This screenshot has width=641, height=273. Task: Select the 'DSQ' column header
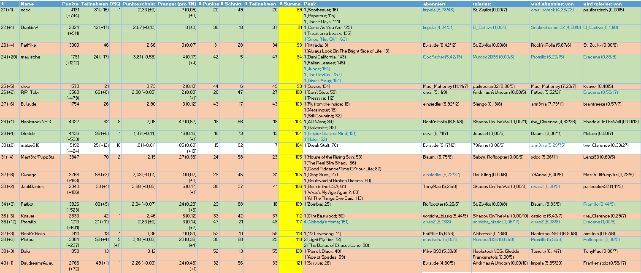tap(115, 3)
